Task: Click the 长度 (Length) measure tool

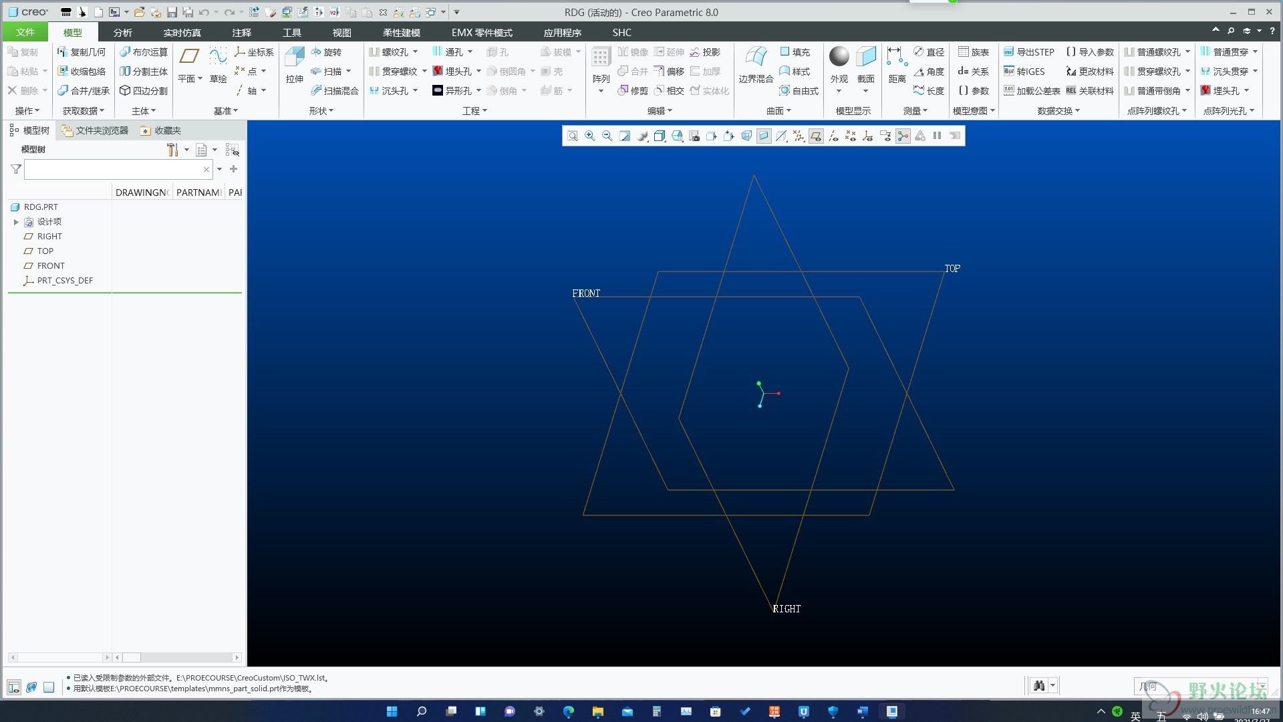Action: point(928,91)
